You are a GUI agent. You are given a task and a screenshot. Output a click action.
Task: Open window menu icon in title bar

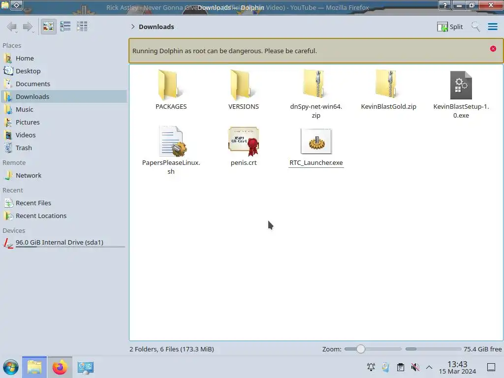point(5,5)
